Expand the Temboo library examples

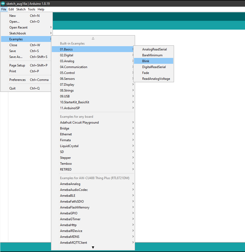coord(93,164)
